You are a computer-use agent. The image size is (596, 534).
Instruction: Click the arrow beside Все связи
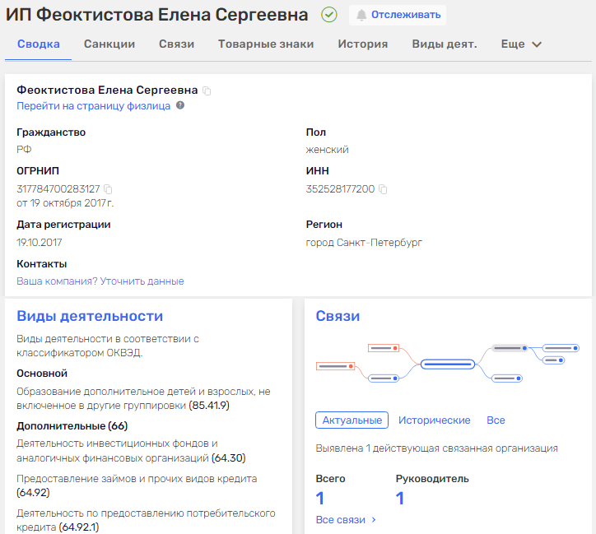tap(374, 520)
